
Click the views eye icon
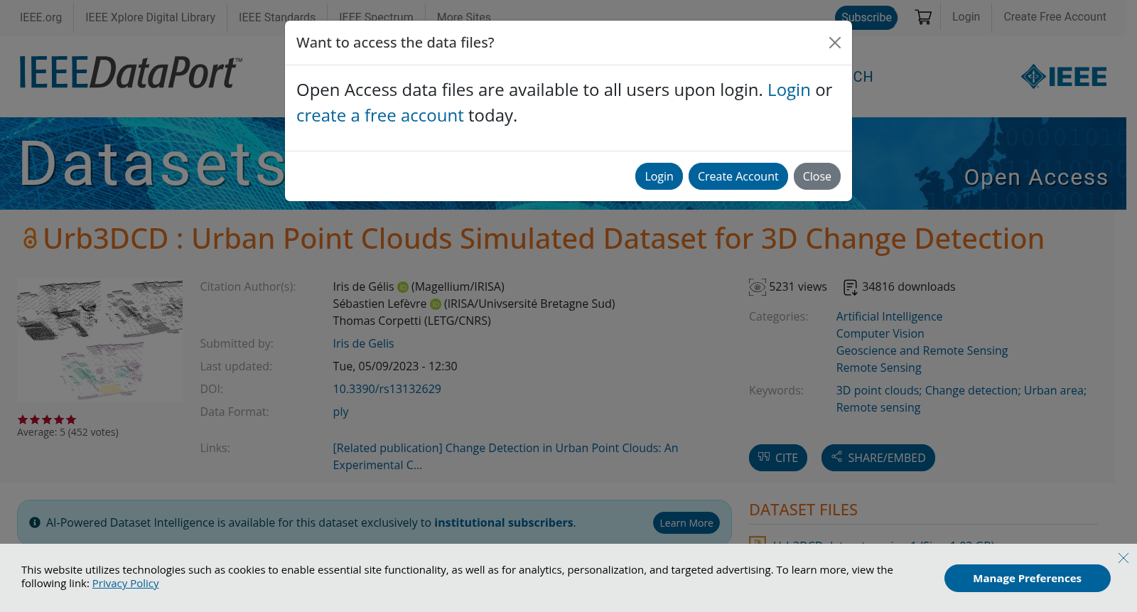coord(758,287)
